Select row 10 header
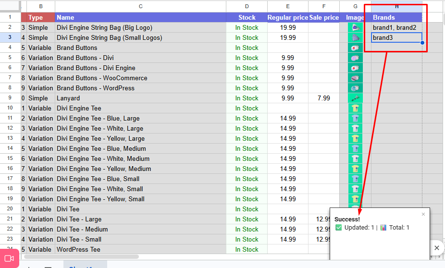The width and height of the screenshot is (445, 268). (10, 108)
